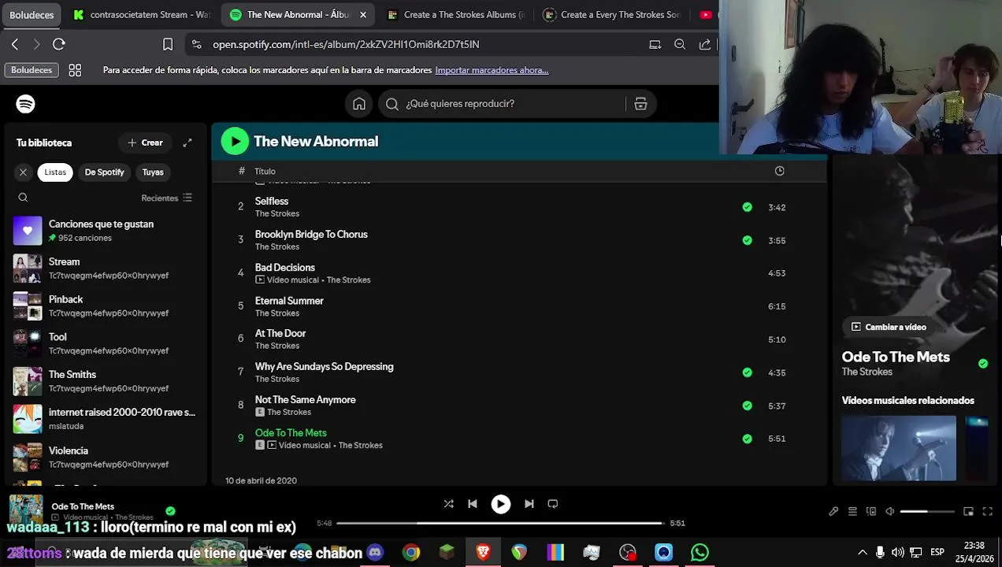Toggle shuffle in the playback bar
1002x567 pixels.
click(x=448, y=504)
